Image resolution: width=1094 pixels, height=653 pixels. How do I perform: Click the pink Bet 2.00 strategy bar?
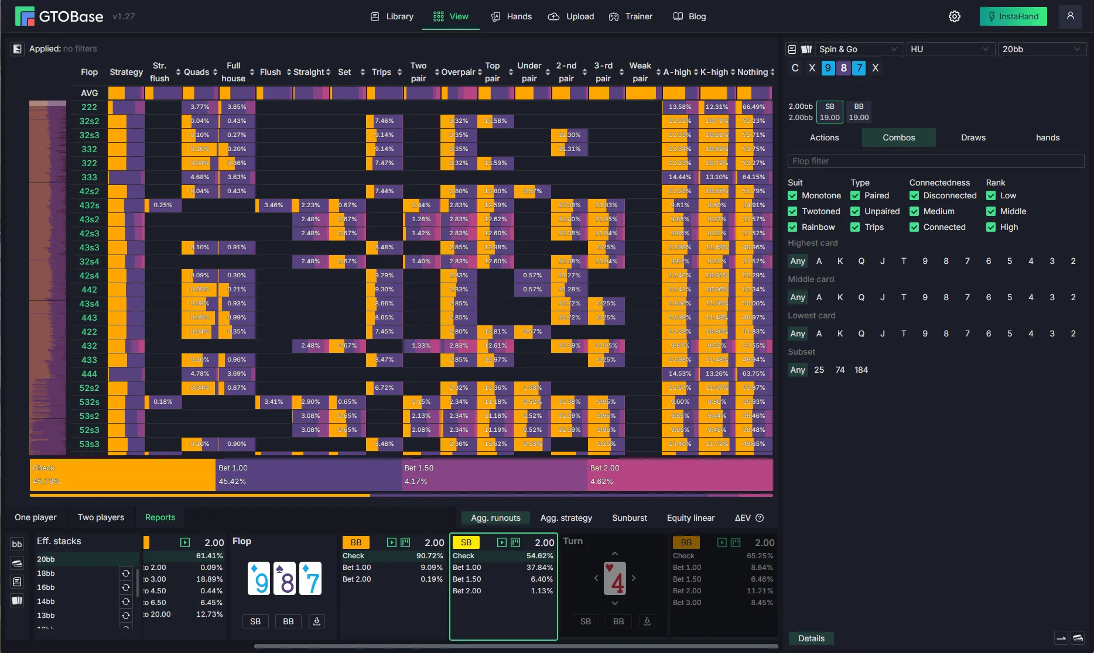tap(680, 475)
